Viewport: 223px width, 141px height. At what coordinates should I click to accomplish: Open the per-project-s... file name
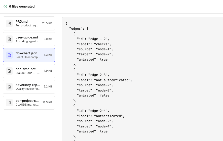click(27, 101)
